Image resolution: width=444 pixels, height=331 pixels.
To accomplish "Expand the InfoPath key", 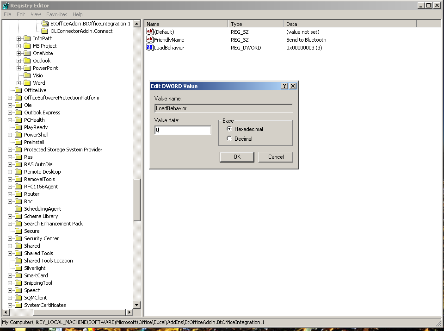I will (x=18, y=38).
